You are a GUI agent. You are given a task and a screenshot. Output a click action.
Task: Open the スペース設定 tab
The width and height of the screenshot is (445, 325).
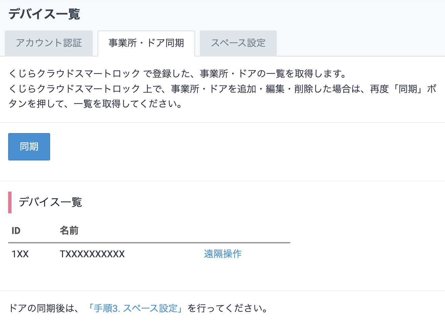coord(238,43)
